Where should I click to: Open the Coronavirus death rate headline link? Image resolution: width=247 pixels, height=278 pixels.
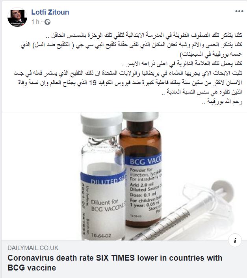tap(115, 263)
